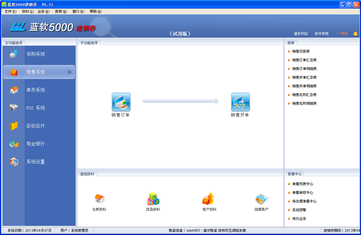The width and height of the screenshot is (361, 235).
Task: Select the 子功能选项 tab
Action: coord(89,43)
